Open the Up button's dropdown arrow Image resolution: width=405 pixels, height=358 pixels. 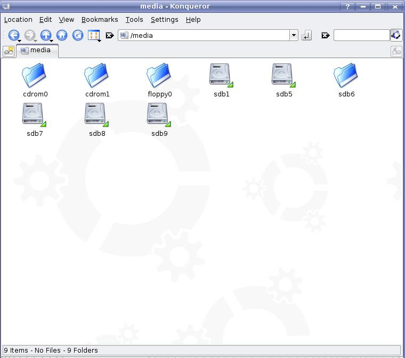[x=51, y=41]
